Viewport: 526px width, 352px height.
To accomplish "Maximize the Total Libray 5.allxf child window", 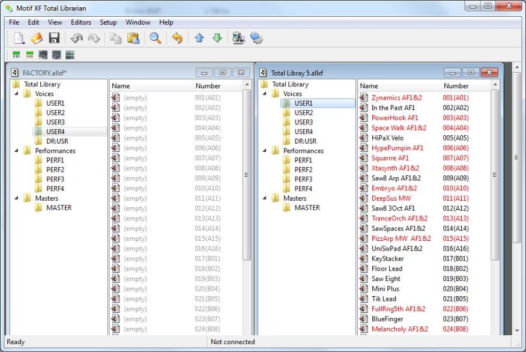I will coord(471,73).
